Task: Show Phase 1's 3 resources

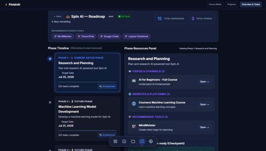Action: coord(107,87)
